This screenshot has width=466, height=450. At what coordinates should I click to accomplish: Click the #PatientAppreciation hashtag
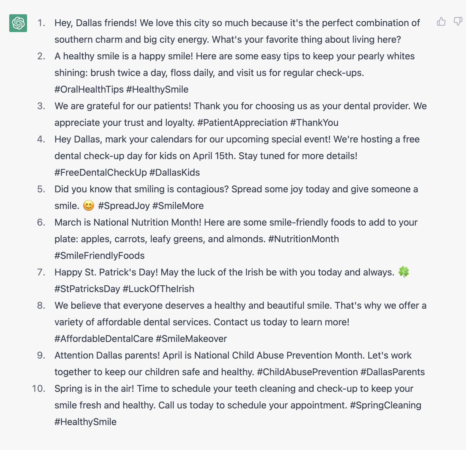point(243,123)
